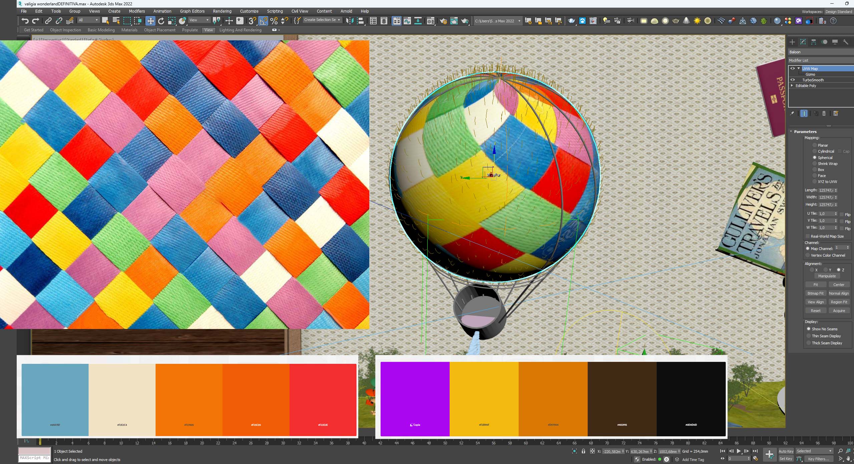The height and width of the screenshot is (464, 854).
Task: Select Vertex Color Channel radio button
Action: point(808,255)
